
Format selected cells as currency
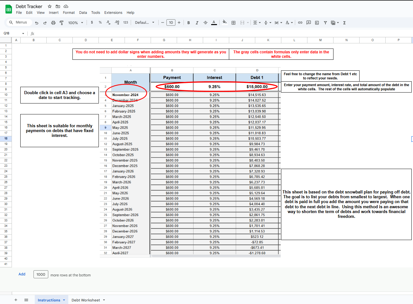92,22
